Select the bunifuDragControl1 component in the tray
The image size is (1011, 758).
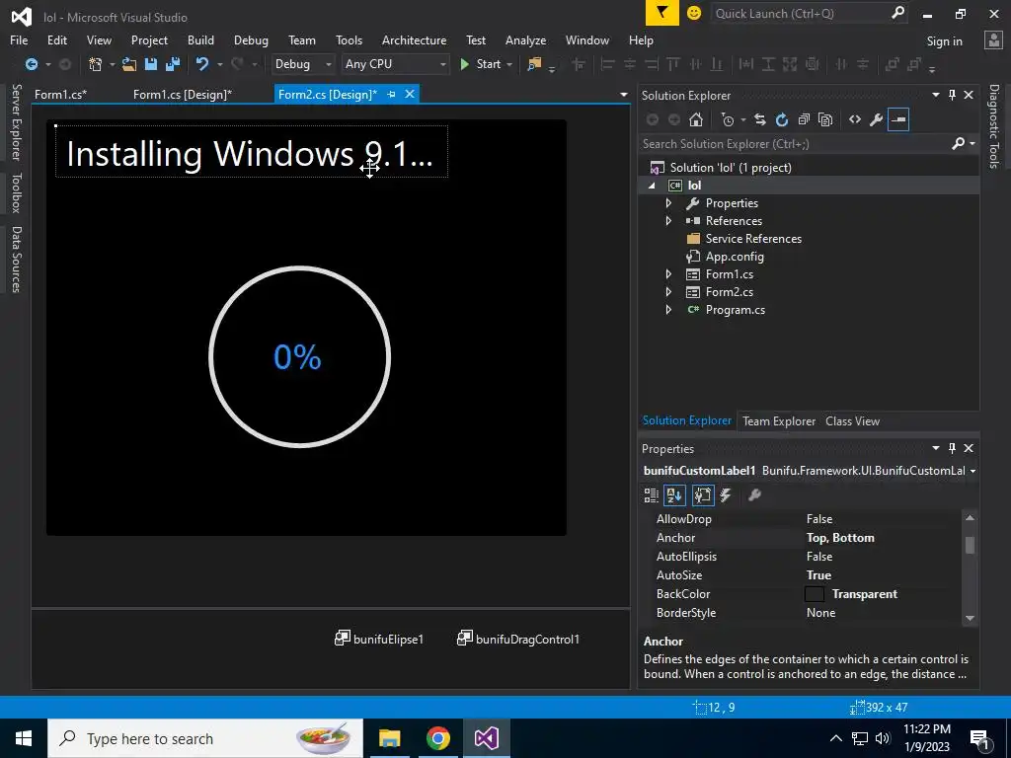[x=518, y=639]
